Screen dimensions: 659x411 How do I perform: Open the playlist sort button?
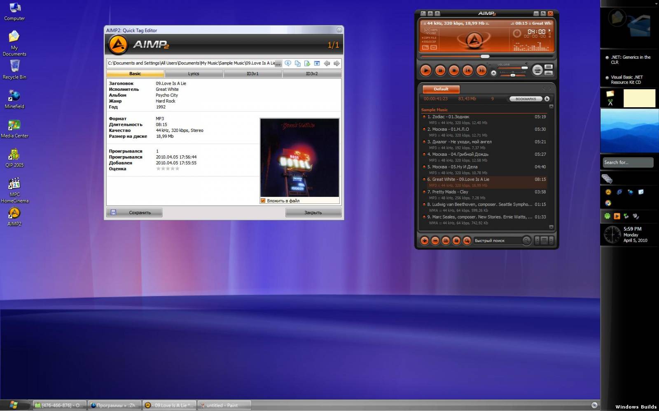coord(446,241)
